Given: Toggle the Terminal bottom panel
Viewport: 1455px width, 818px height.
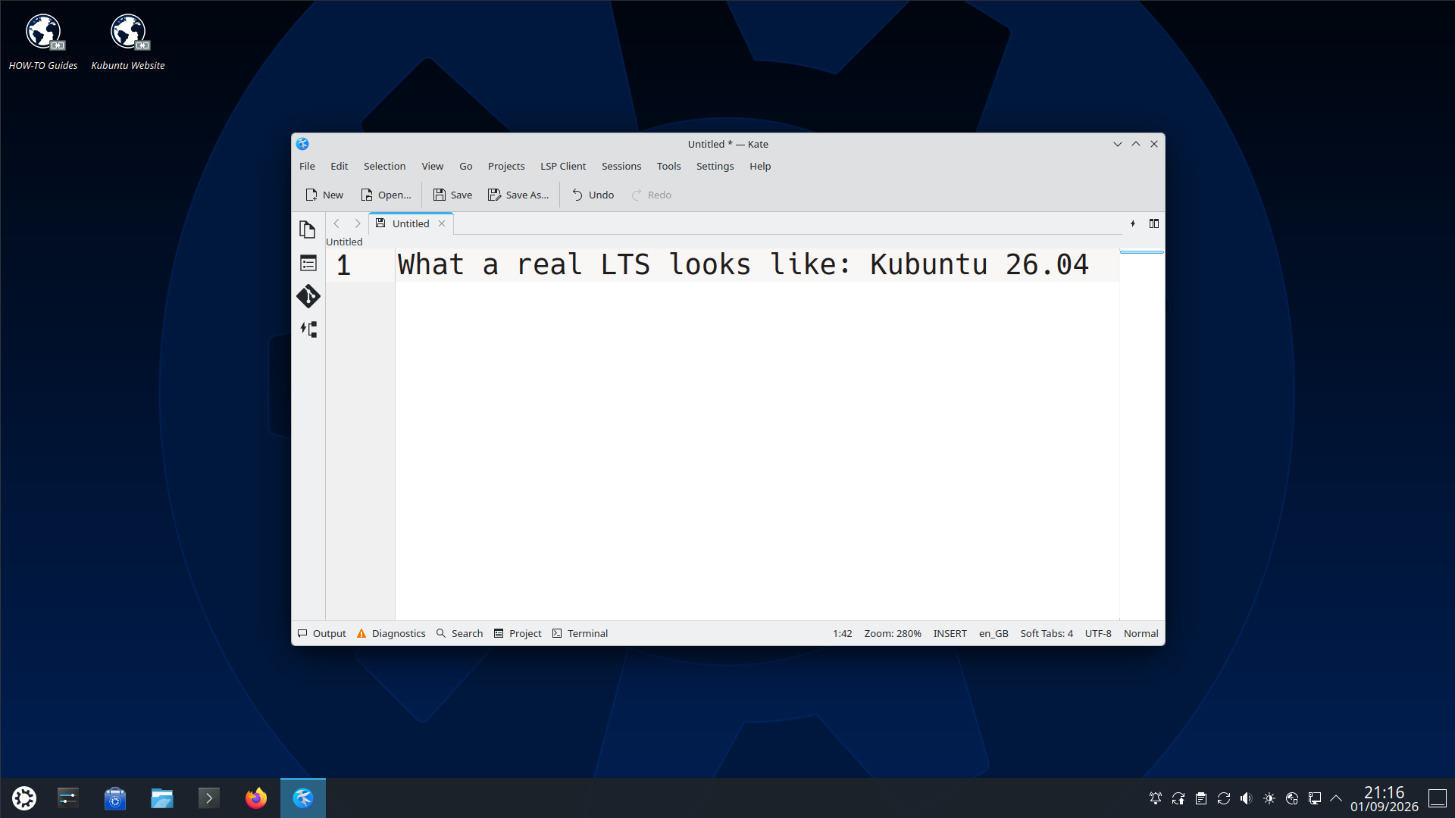Looking at the screenshot, I should pyautogui.click(x=580, y=633).
